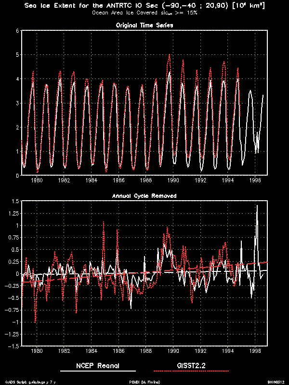Click the Annual Cycle Removed heading
Screen dimensions: 289x385
[x=144, y=196]
